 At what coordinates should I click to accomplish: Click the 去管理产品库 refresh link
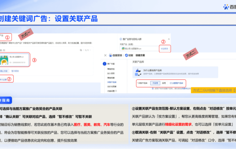click(x=176, y=83)
